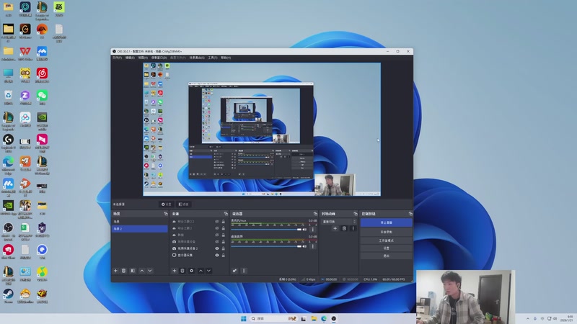Adjust the 桌面音频 volume slider
This screenshot has width=577, height=324.
[x=265, y=246]
